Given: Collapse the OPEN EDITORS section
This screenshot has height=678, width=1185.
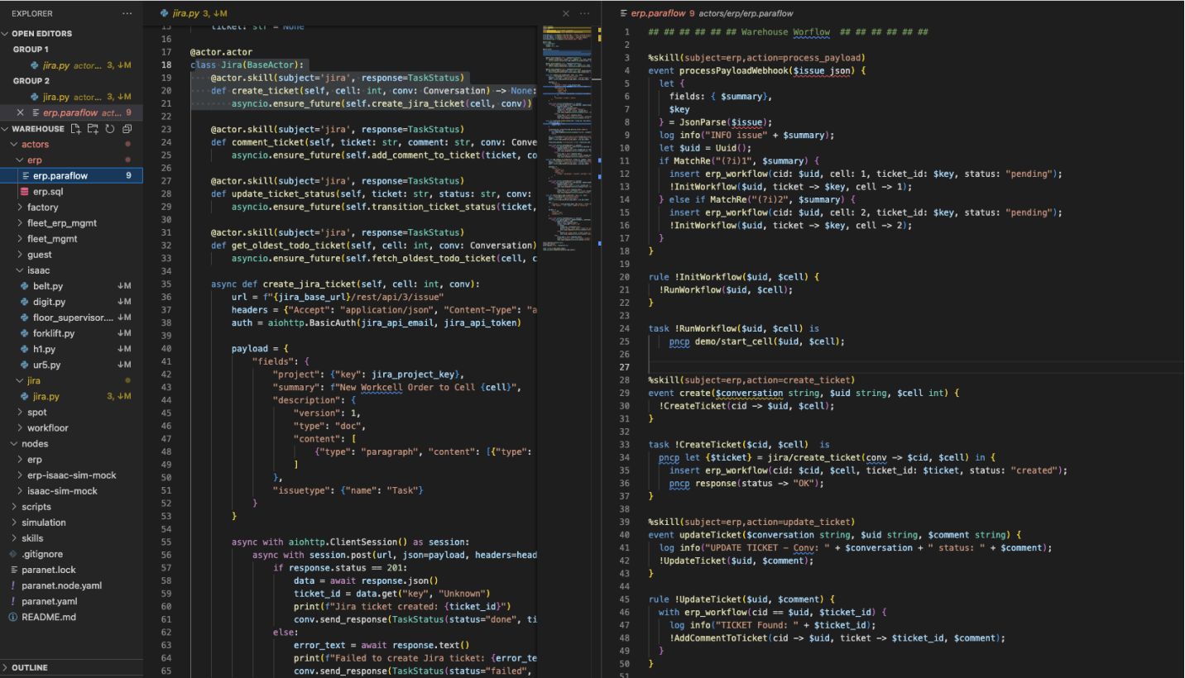Looking at the screenshot, I should point(6,34).
